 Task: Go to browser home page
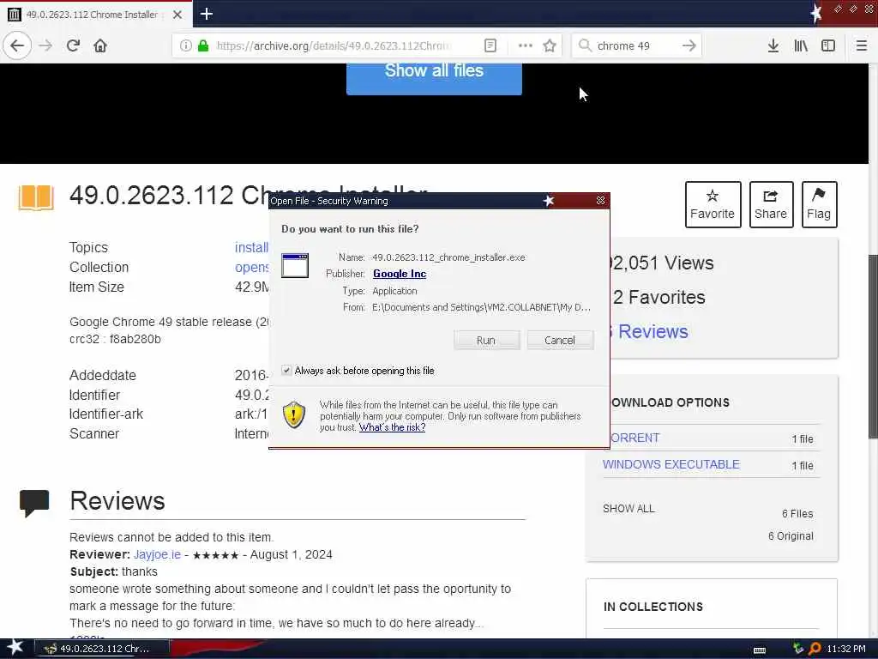coord(100,45)
